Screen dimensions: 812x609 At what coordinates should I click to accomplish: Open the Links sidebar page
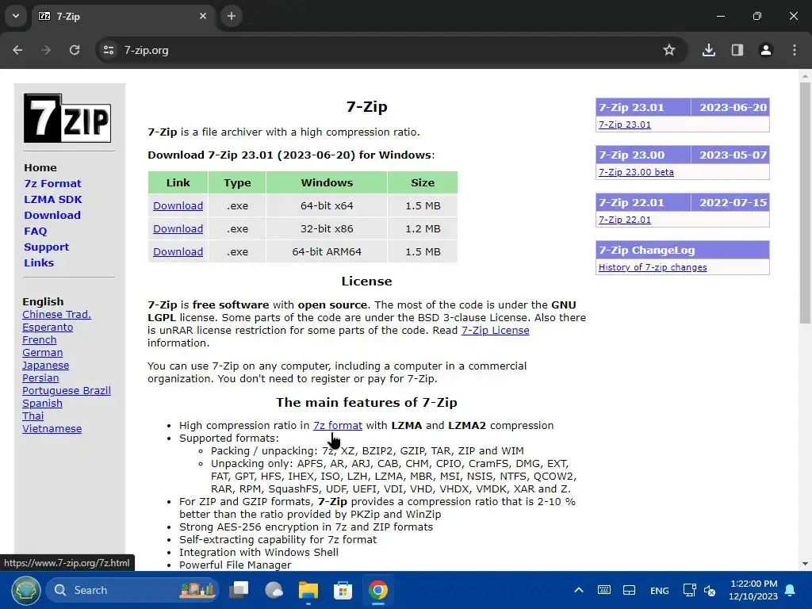pos(39,262)
